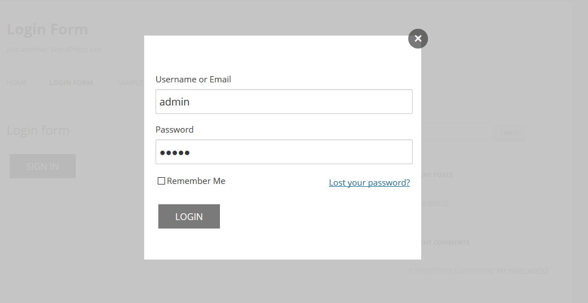Click the sidebar search text box

[x=456, y=132]
